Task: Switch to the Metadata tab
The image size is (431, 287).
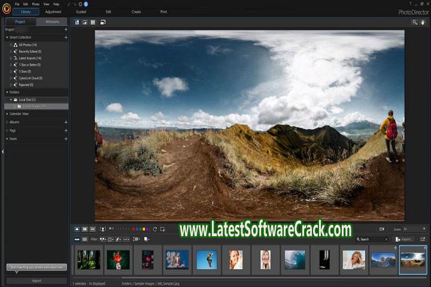Action: [x=52, y=22]
